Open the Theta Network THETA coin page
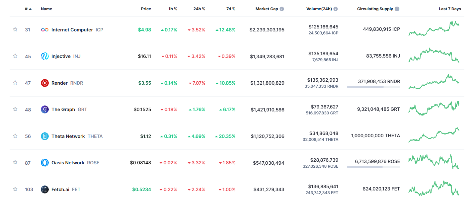Viewport: 475px width, 206px height. 72,136
